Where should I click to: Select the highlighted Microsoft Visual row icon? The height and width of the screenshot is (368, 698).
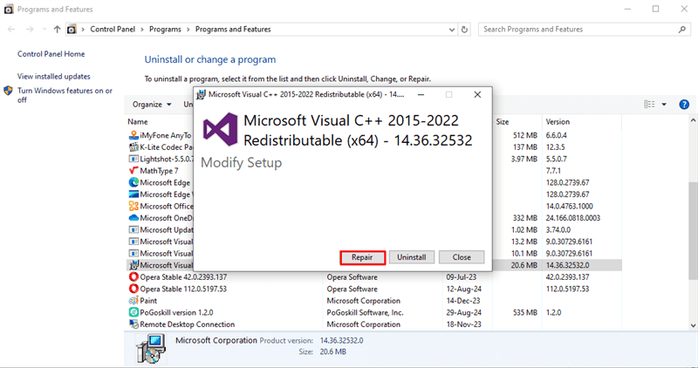pos(133,265)
